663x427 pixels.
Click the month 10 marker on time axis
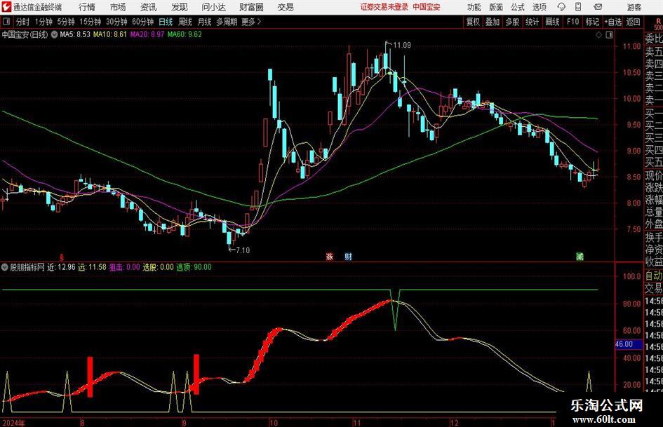click(x=274, y=423)
